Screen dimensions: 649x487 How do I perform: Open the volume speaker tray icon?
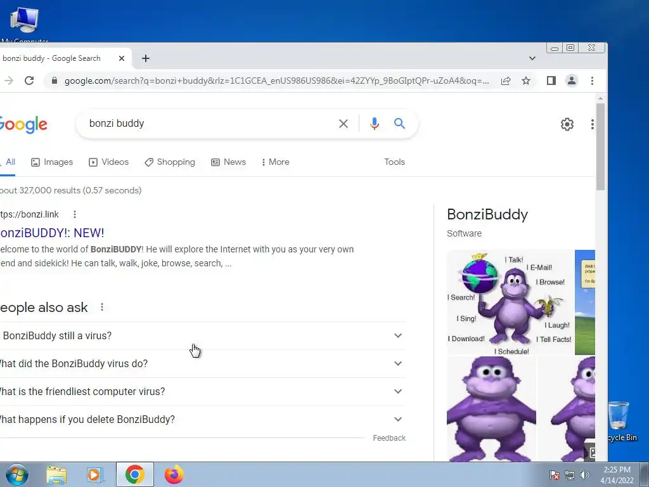tap(585, 475)
